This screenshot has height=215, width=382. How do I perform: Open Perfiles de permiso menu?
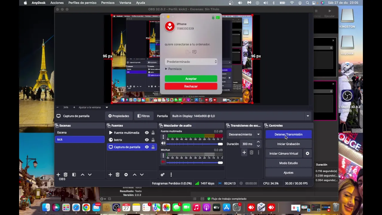82,3
